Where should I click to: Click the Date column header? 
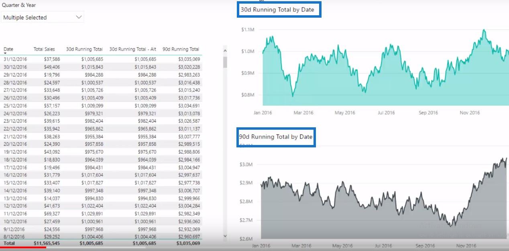[x=8, y=49]
